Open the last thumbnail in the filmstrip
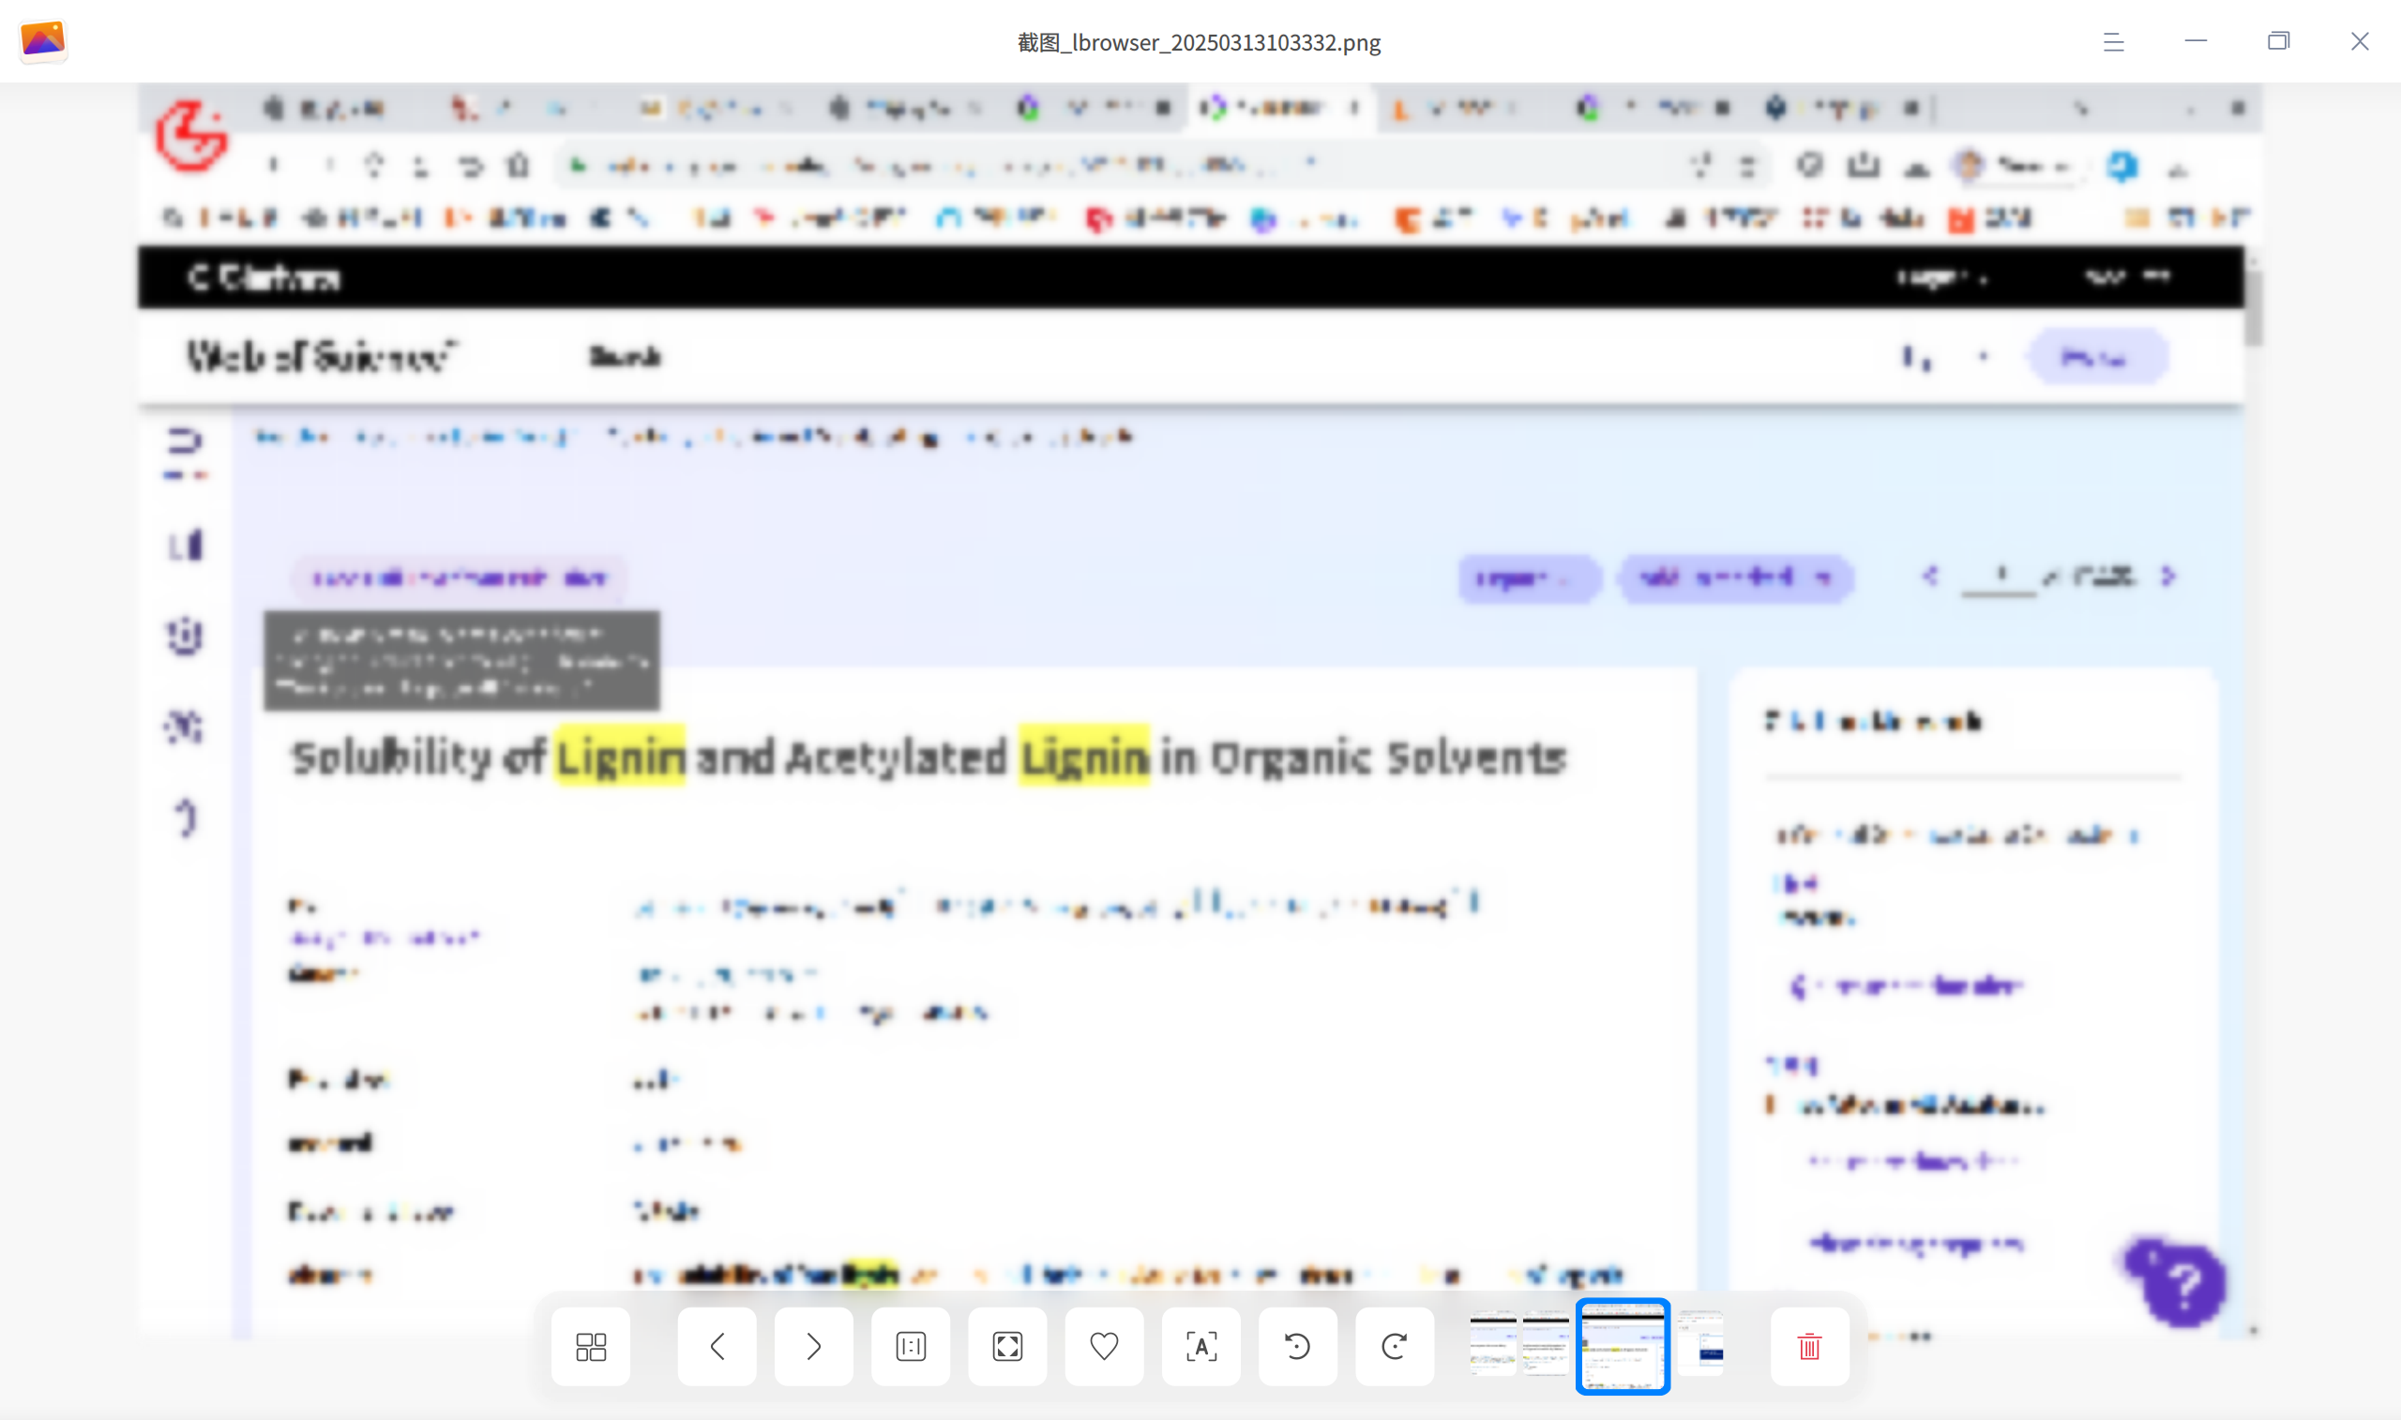This screenshot has height=1420, width=2401. [1700, 1345]
